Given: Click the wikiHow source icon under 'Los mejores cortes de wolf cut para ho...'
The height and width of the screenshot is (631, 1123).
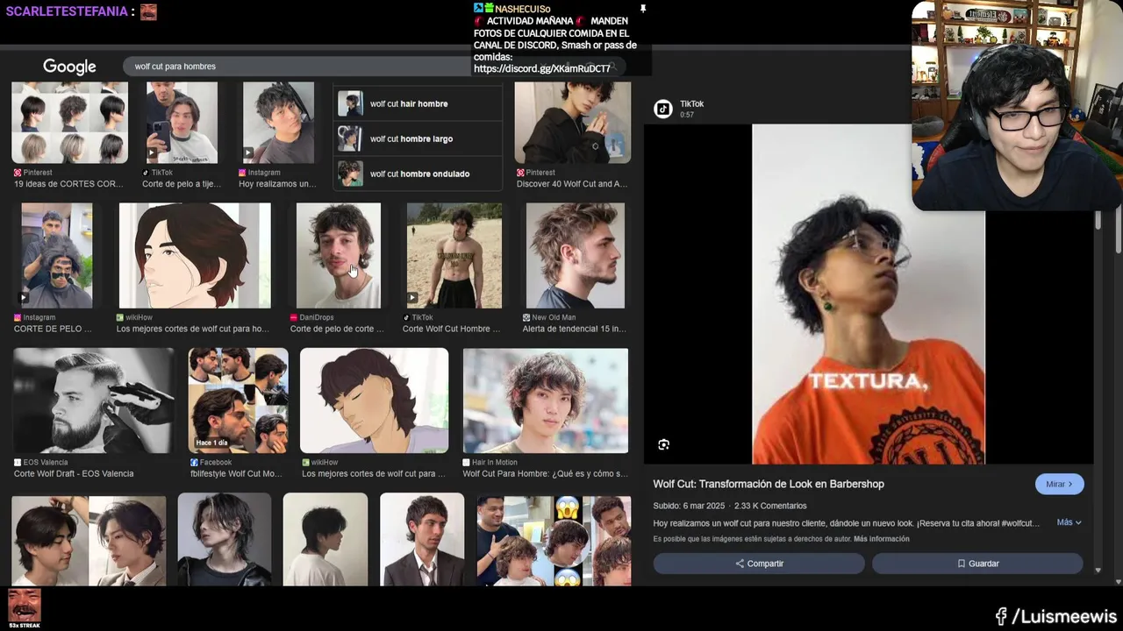Looking at the screenshot, I should pos(120,317).
